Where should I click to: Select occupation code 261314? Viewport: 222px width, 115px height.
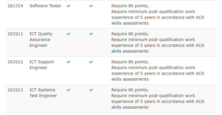click(x=15, y=6)
